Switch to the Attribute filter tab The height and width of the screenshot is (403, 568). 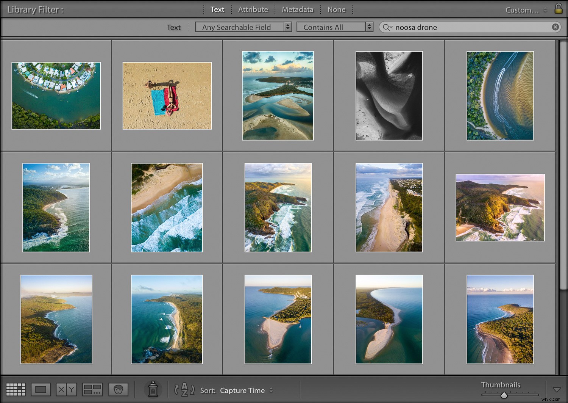253,9
